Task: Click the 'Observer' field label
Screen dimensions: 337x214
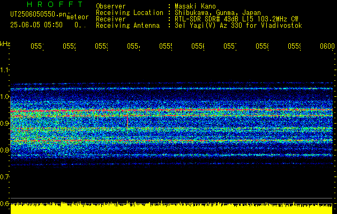Action: [111, 6]
